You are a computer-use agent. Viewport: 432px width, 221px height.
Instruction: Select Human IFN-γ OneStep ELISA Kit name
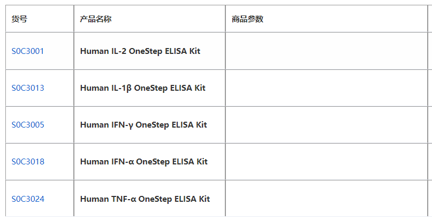coord(143,125)
